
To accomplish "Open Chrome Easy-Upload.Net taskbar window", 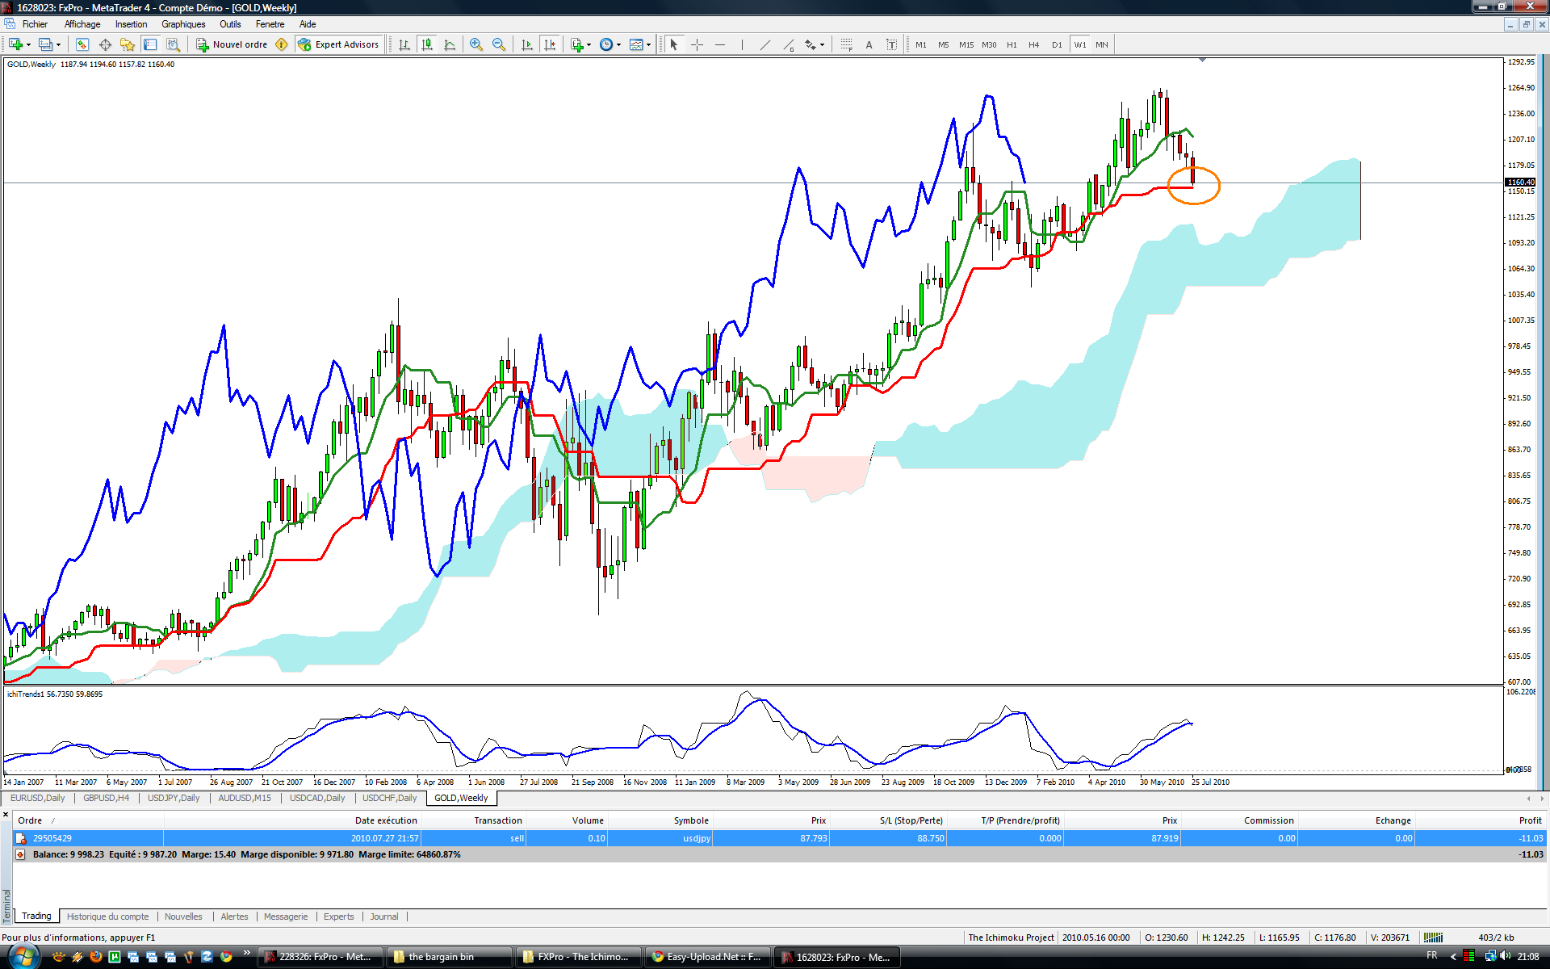I will click(x=706, y=957).
